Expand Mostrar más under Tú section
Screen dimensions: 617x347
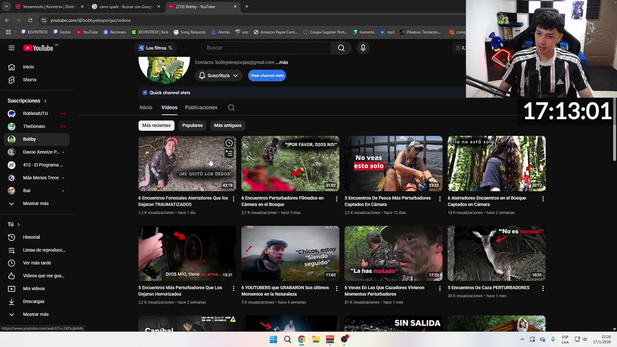(37, 314)
